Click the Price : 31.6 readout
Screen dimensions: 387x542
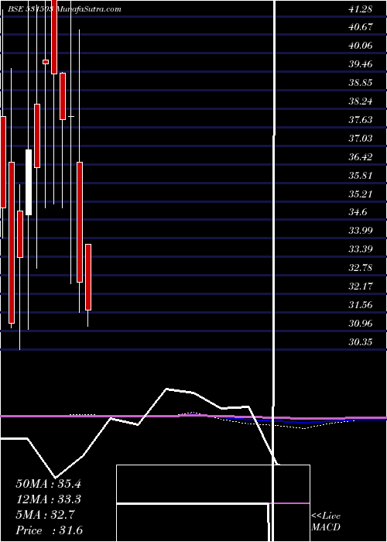coord(49,530)
